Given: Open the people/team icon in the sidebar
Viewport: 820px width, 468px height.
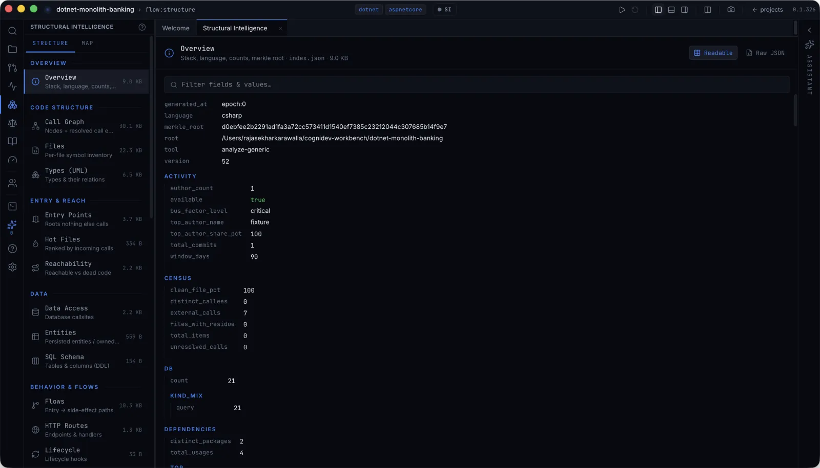Looking at the screenshot, I should coord(12,183).
